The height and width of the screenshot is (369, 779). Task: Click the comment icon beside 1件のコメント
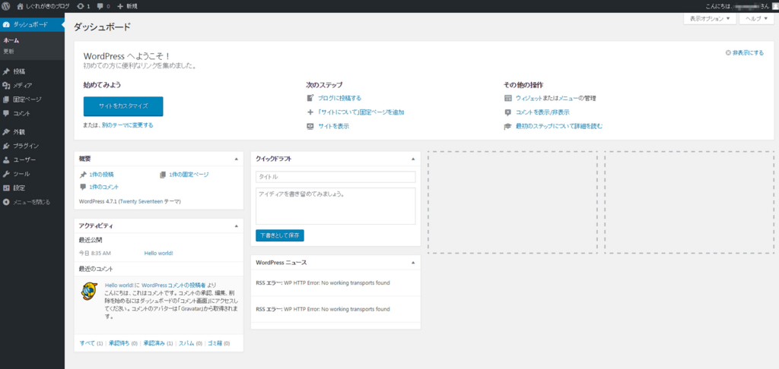coord(83,187)
